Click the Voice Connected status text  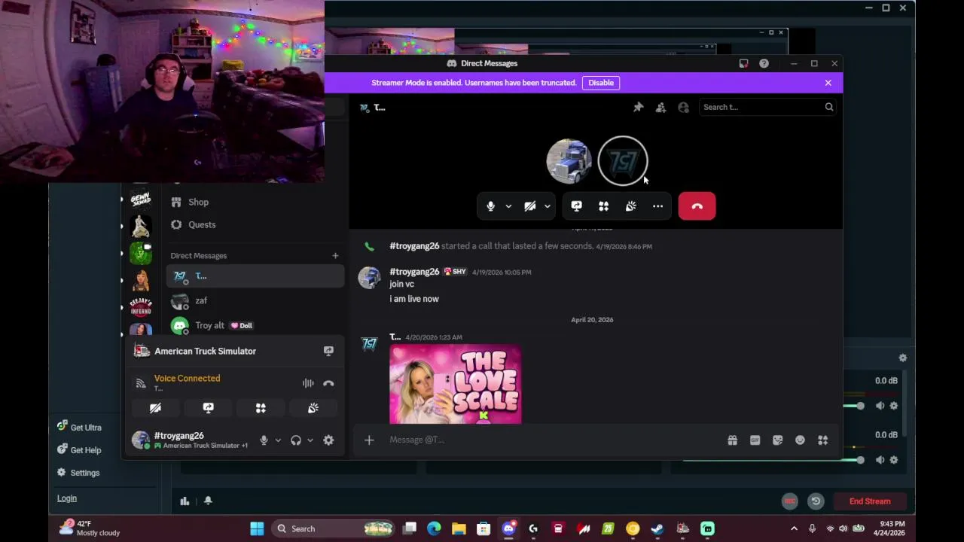(187, 379)
